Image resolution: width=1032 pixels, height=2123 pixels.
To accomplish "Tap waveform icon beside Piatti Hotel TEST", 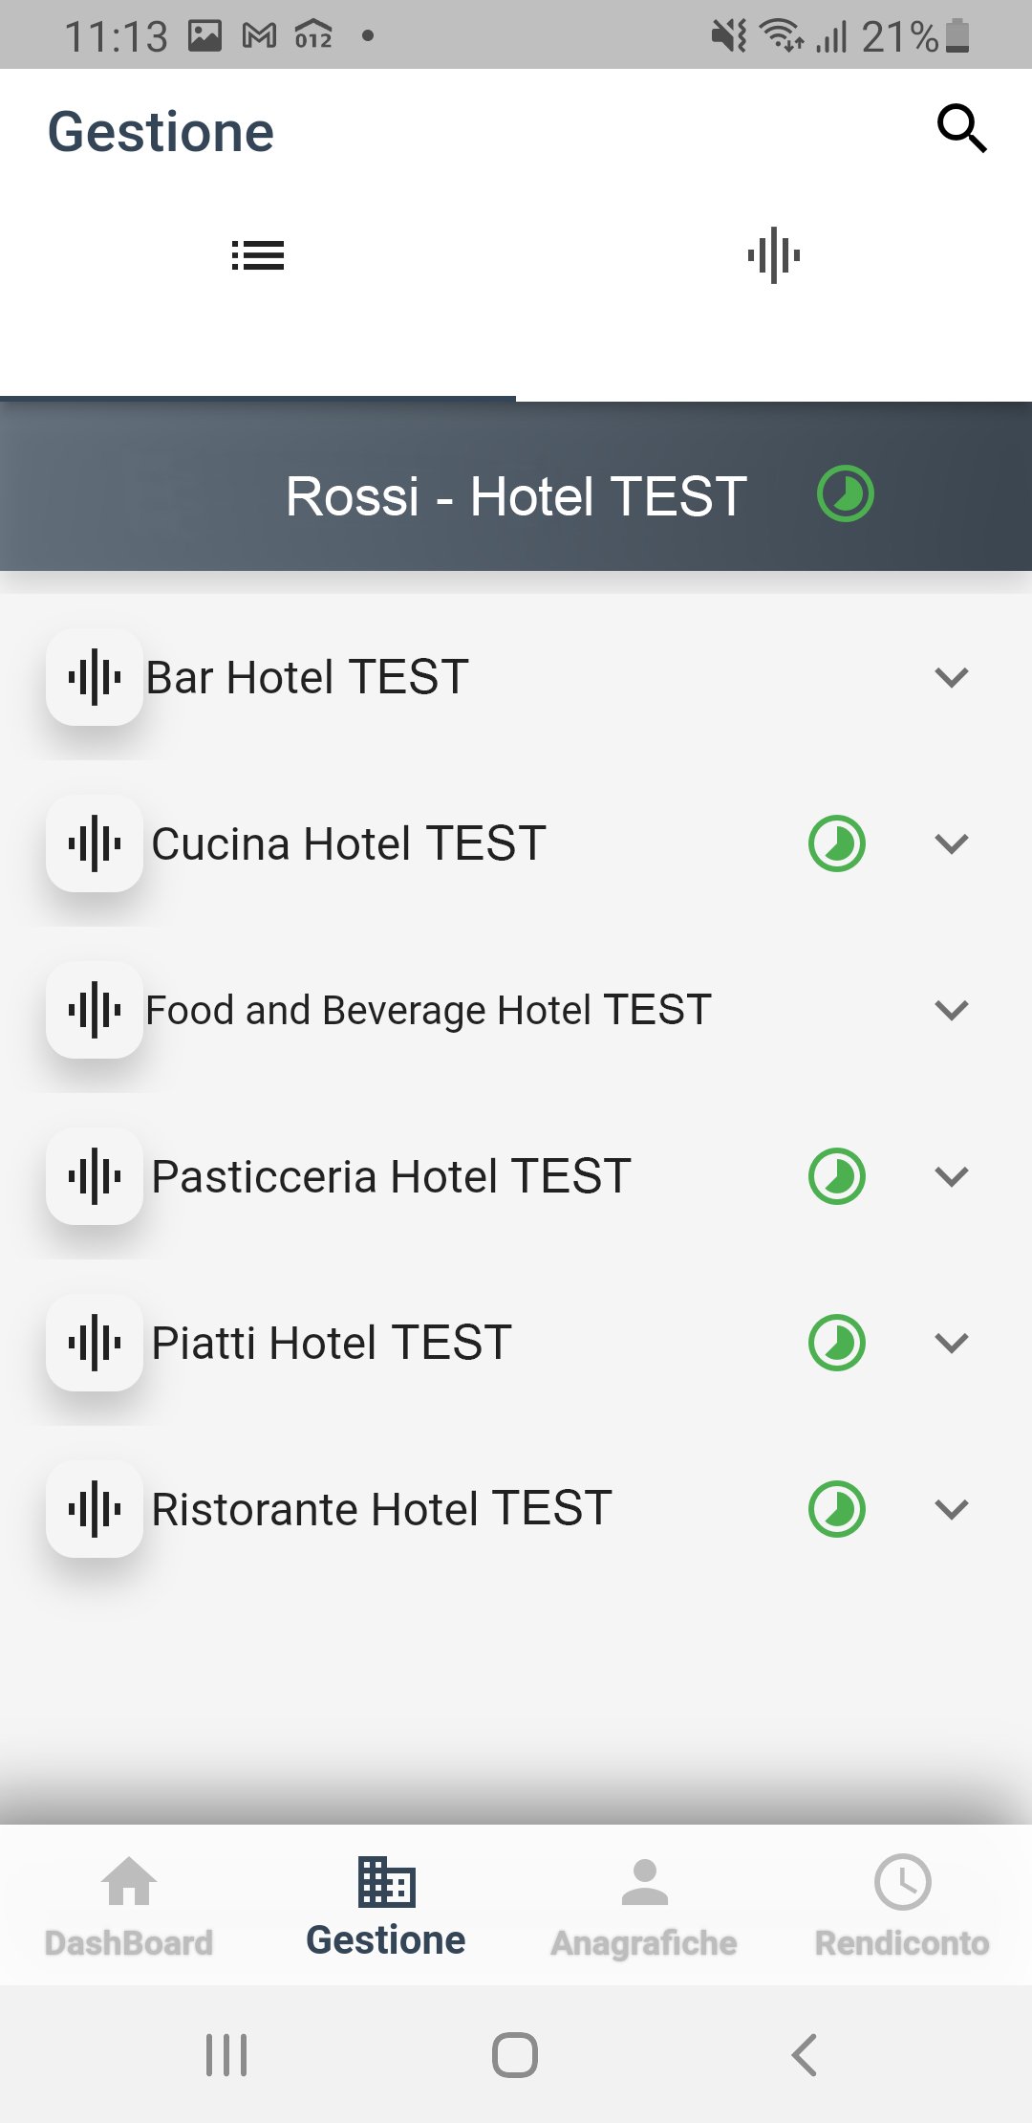I will [95, 1343].
